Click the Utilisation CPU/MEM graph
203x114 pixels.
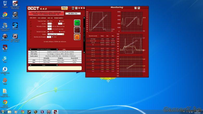pos(100,22)
